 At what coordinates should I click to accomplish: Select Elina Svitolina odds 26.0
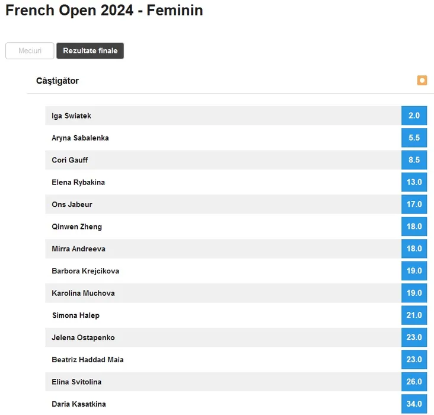pos(414,382)
